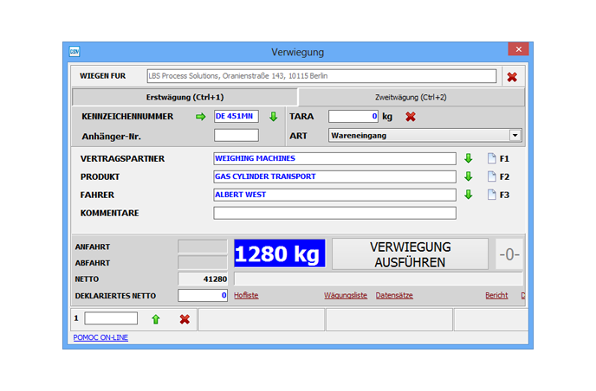
Task: Switch to Erstwägung tab
Action: point(185,98)
